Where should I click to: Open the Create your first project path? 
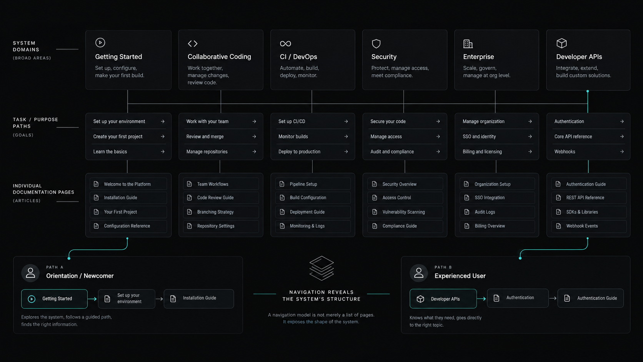[128, 137]
